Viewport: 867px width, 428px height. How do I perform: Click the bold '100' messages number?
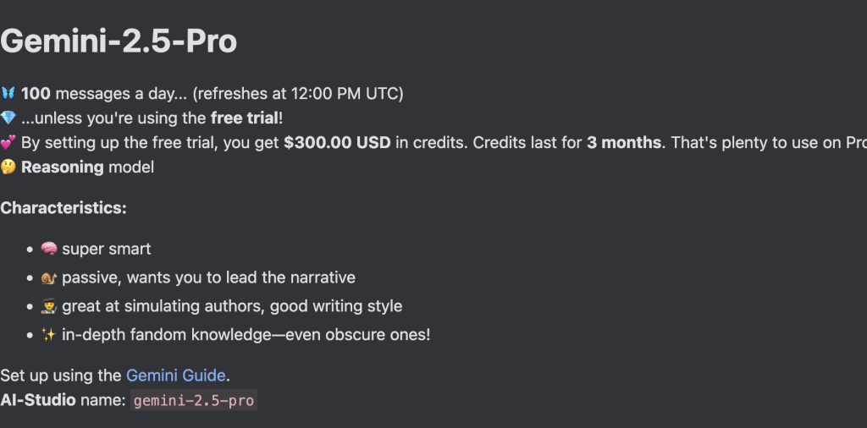pyautogui.click(x=36, y=93)
